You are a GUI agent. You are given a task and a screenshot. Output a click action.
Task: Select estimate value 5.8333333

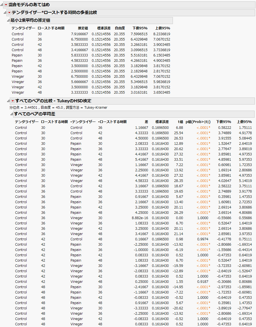click(x=79, y=55)
